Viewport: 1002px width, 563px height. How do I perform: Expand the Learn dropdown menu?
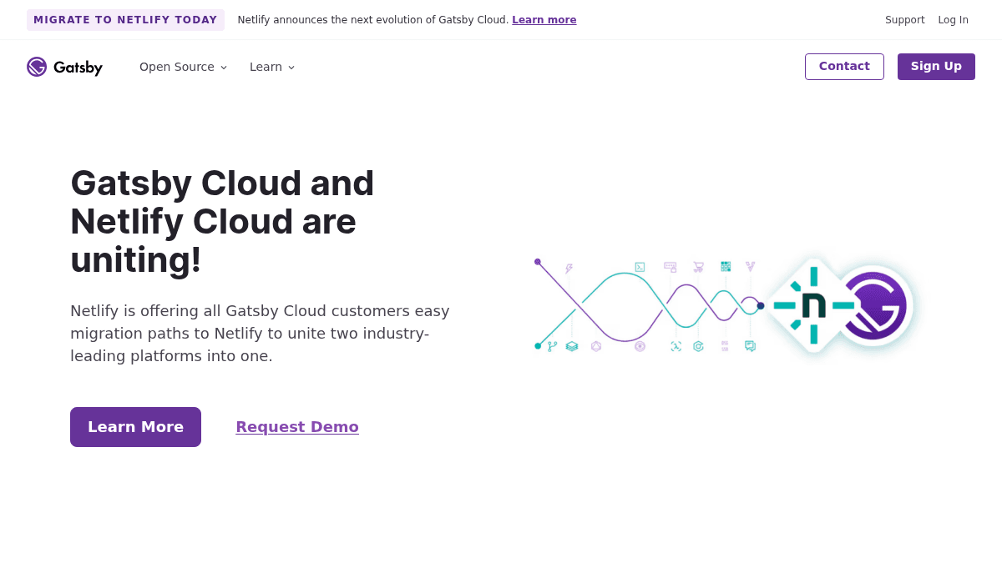272,67
